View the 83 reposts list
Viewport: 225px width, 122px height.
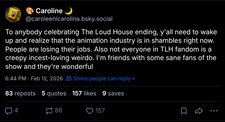(20, 93)
